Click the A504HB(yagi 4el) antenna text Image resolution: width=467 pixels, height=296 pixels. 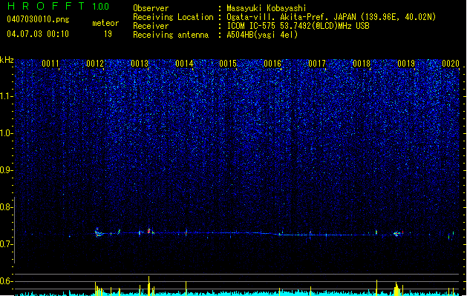[x=262, y=35]
